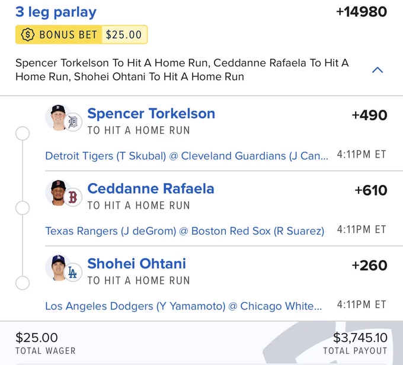
Task: Click the $3,745.10 total payout amount
Action: pyautogui.click(x=360, y=338)
